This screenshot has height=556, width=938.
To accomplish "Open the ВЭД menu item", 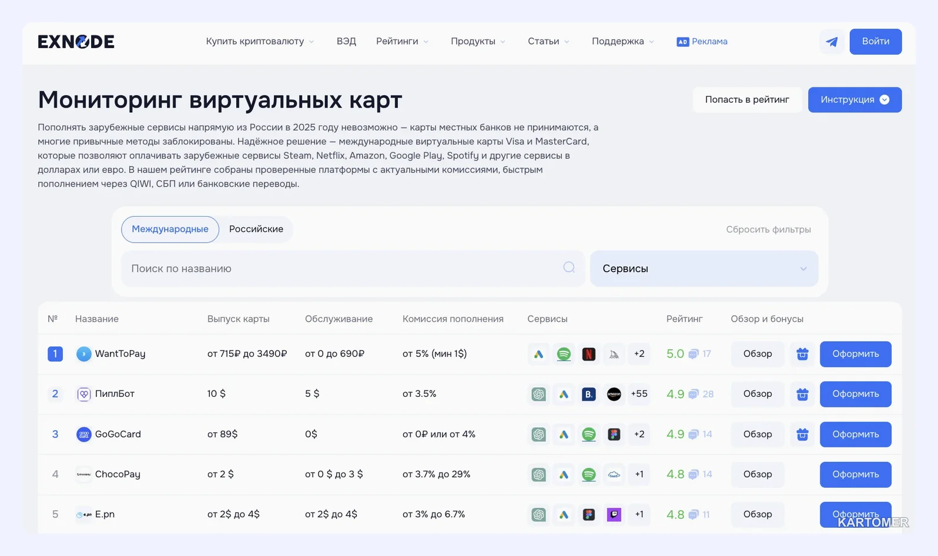I will click(x=346, y=42).
